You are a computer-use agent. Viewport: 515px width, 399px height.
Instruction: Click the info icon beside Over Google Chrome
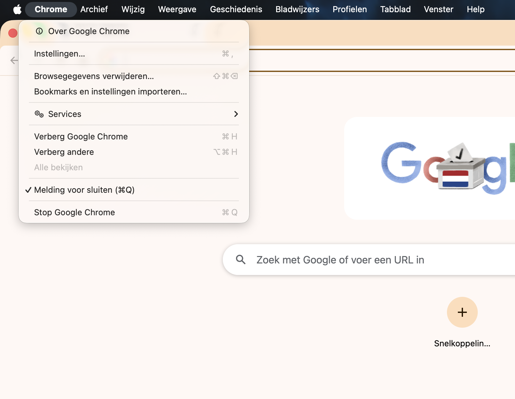tap(39, 31)
